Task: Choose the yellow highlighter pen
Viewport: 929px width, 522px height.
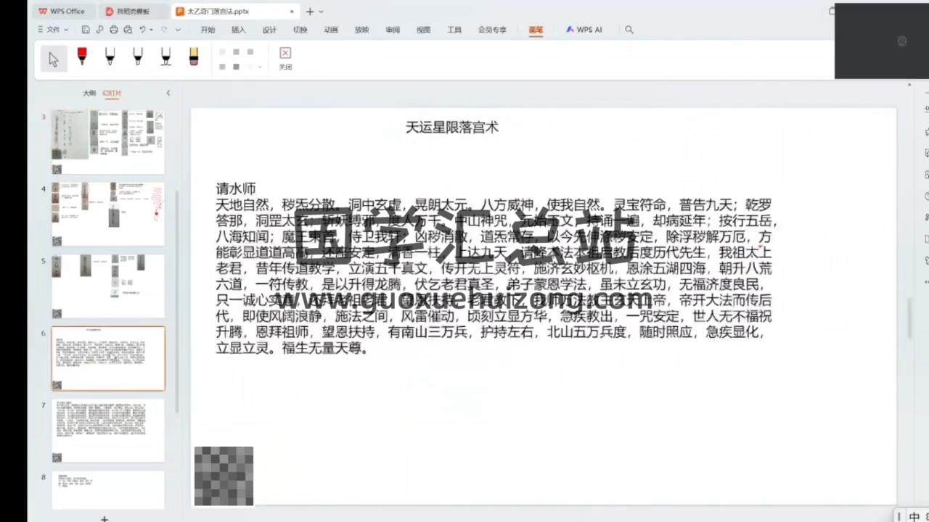Action: tap(194, 57)
